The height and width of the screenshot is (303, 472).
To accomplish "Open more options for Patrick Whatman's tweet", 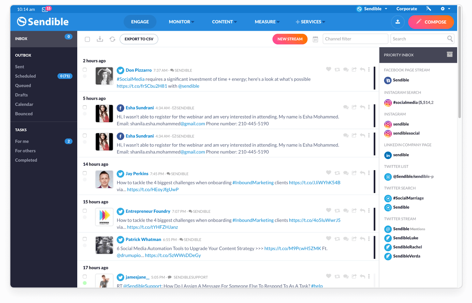I will click(x=369, y=239).
